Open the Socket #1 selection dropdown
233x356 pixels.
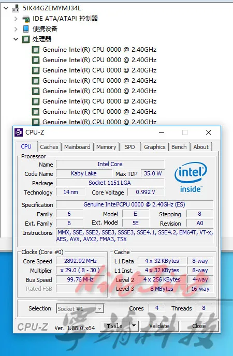pyautogui.click(x=80, y=309)
